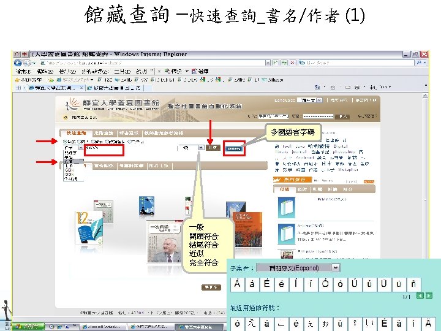
Task: Click the Quick Tabs grid icon
Action: [x=18, y=88]
